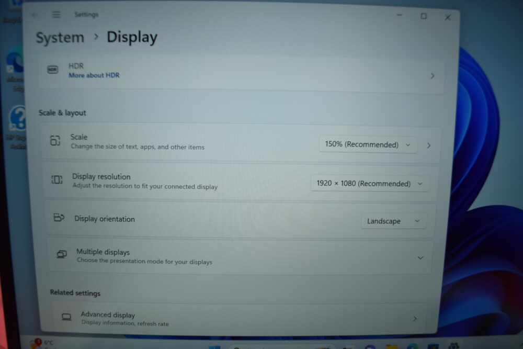Click the Scale setting icon

pos(55,140)
